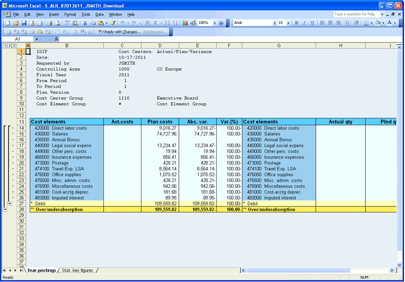Viewport: 405px width, 282px height.
Task: Open the Fill Color bucket swatch
Action: (x=378, y=23)
